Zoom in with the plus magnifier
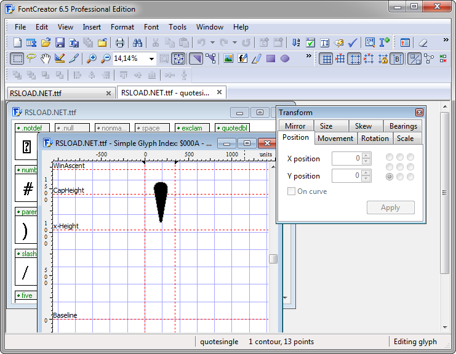The height and width of the screenshot is (354, 456). click(92, 58)
